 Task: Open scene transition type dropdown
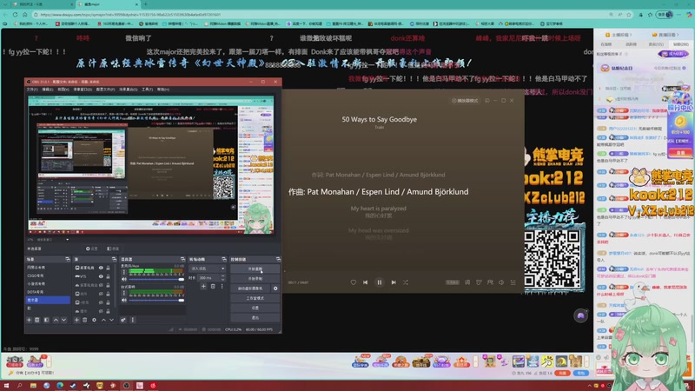[x=208, y=268]
